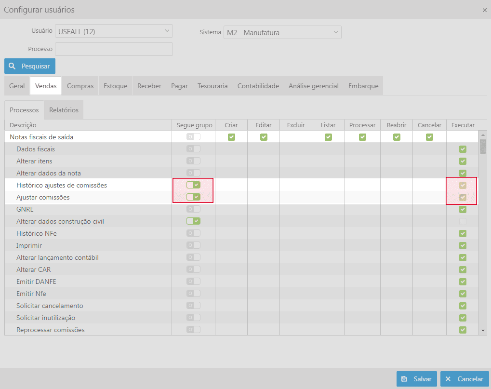Type in the Processo input field

click(x=114, y=49)
